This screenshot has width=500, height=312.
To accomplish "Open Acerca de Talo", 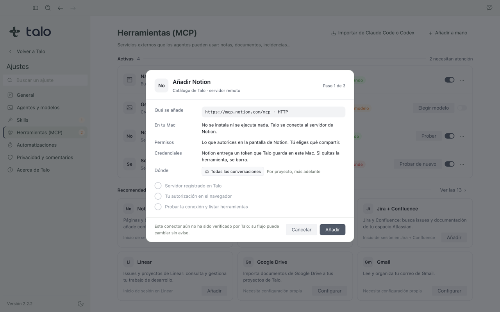I will (x=45, y=170).
